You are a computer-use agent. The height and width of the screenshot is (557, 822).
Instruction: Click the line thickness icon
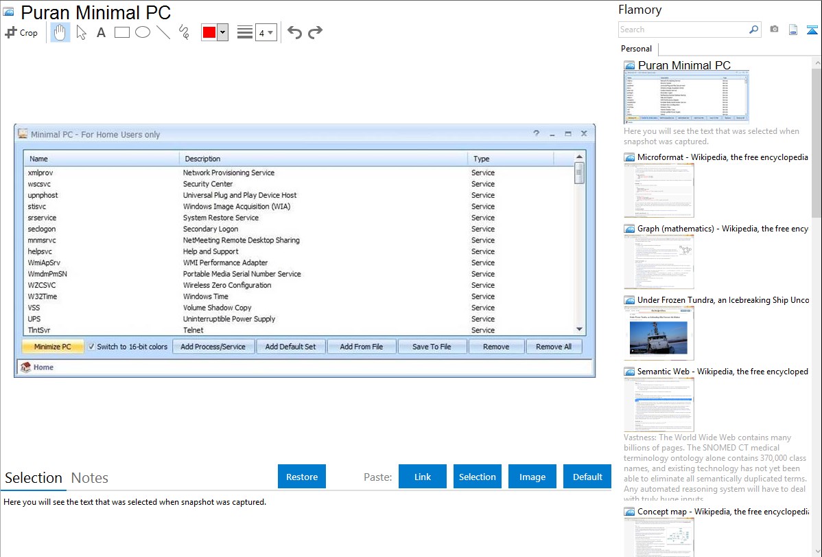[x=244, y=32]
